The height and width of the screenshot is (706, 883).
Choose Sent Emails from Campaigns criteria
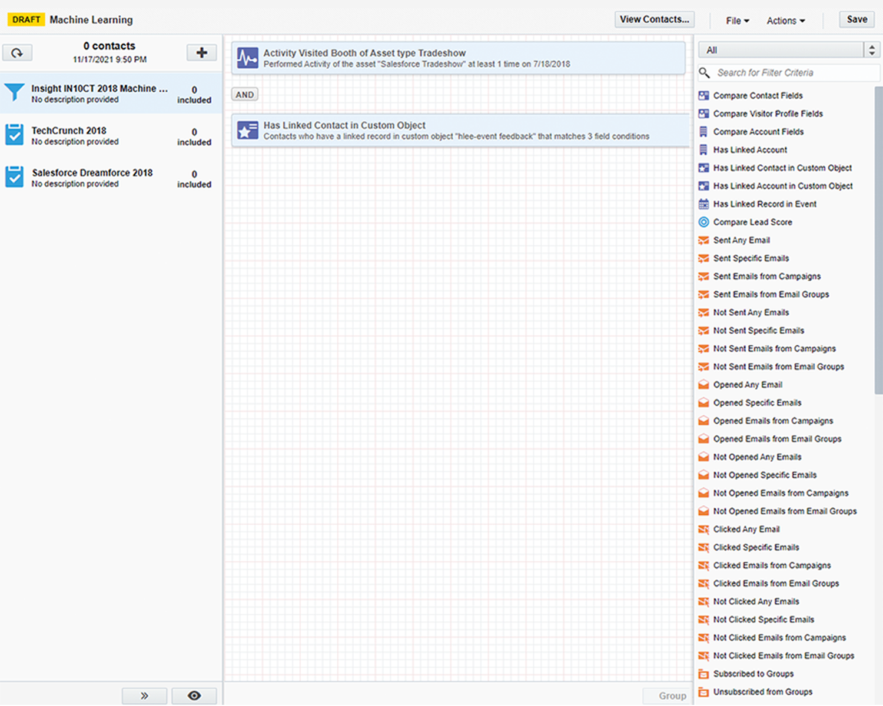[x=766, y=277]
